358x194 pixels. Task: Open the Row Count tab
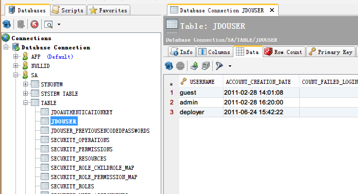click(283, 52)
